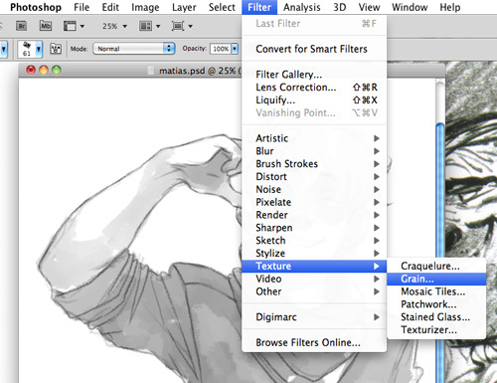This screenshot has height=383, width=497.
Task: Select Mosaic Tiles texture filter
Action: click(x=436, y=291)
